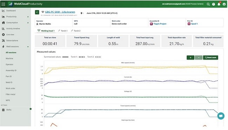228x130 pixels.
Task: Open notifications bell icon
Action: tap(219, 4)
